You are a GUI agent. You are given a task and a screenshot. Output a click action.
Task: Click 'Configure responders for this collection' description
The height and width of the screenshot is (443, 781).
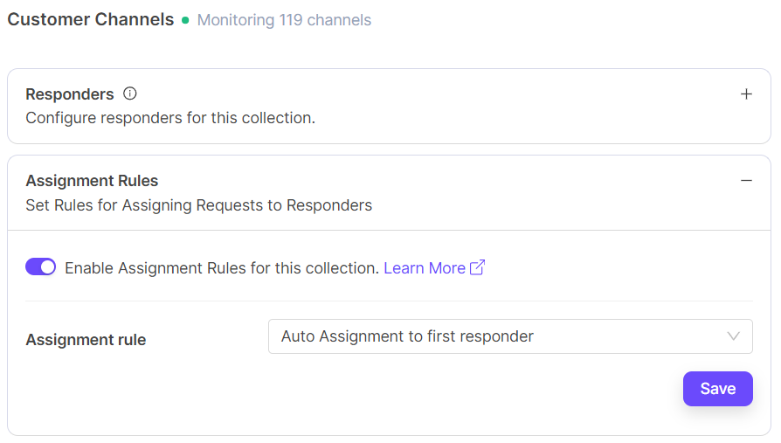(x=170, y=118)
